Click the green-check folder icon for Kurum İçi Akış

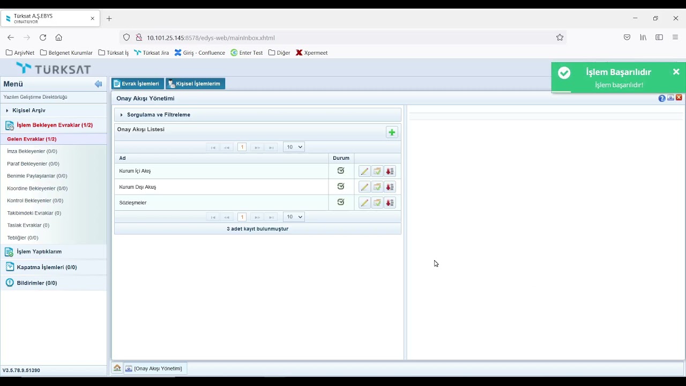click(377, 171)
